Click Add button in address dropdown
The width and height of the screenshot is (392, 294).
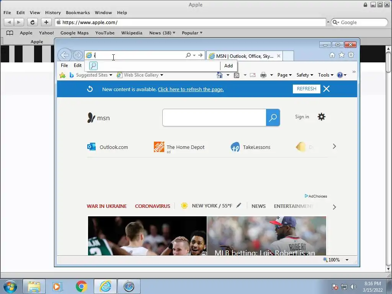[229, 66]
